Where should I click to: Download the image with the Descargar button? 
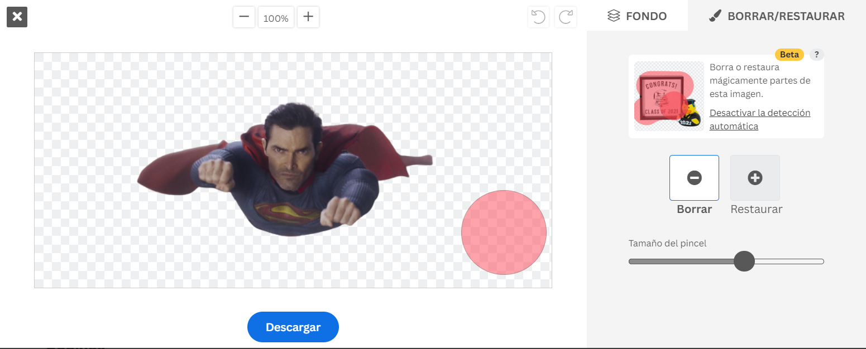(293, 327)
